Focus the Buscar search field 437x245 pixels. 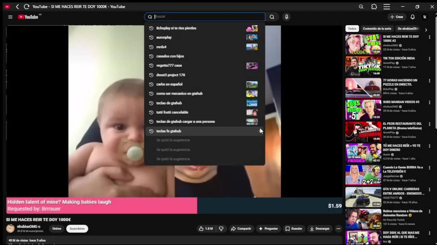205,17
